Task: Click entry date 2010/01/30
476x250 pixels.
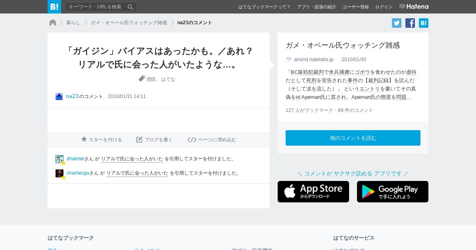Action: 354,60
